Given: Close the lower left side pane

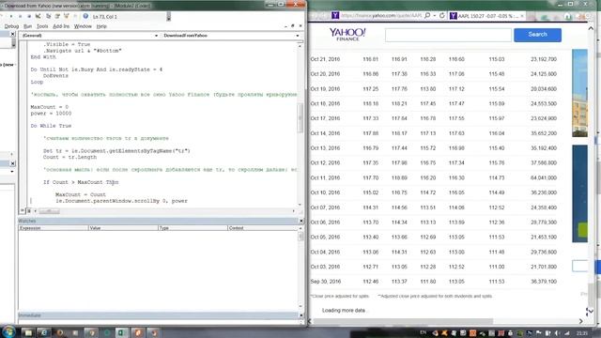Looking at the screenshot, I should [12, 163].
